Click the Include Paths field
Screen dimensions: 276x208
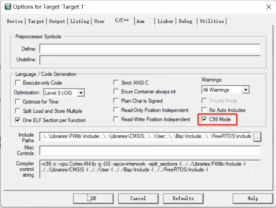click(146, 136)
